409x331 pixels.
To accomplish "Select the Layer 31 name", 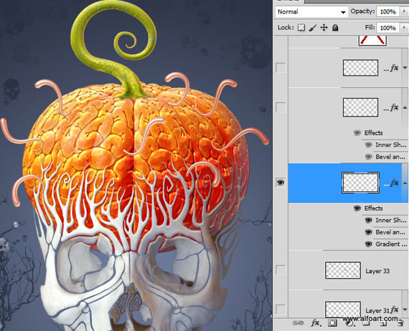I will pos(378,311).
